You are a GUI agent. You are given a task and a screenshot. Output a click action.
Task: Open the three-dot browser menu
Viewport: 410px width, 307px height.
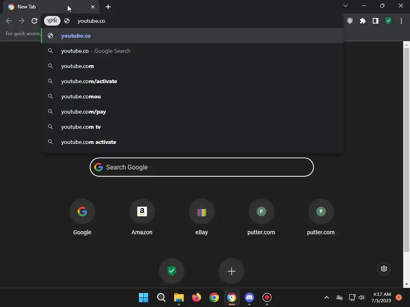(x=401, y=21)
